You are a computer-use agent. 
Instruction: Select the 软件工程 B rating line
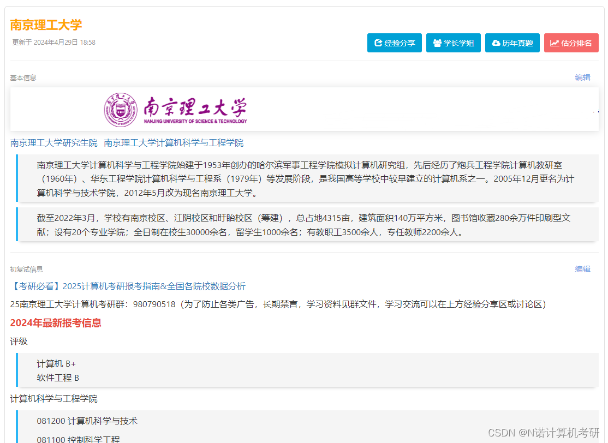coord(58,378)
